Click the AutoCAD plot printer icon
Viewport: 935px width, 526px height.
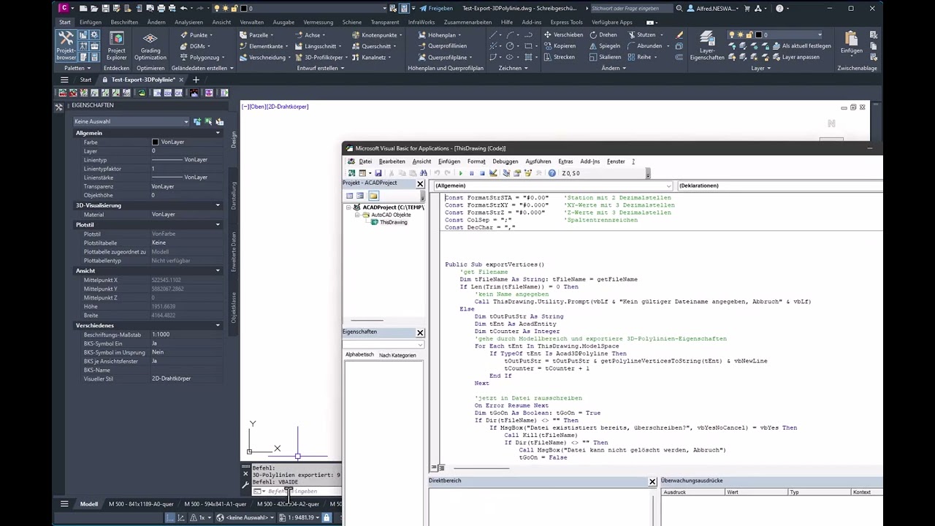coord(161,9)
